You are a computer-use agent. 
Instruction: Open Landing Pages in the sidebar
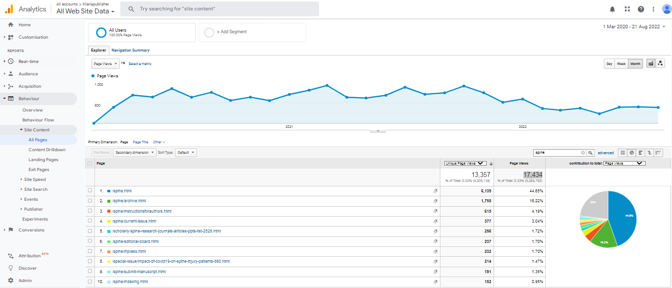pyautogui.click(x=43, y=160)
